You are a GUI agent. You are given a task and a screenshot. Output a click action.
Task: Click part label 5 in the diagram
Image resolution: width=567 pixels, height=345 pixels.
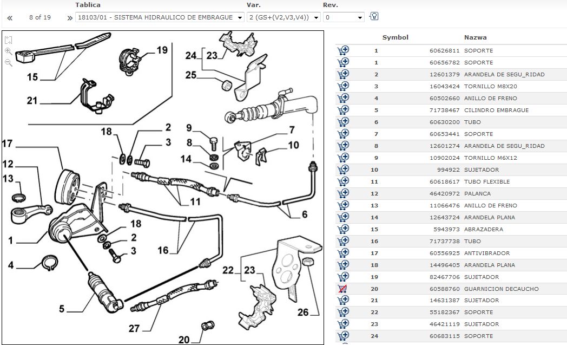62,309
